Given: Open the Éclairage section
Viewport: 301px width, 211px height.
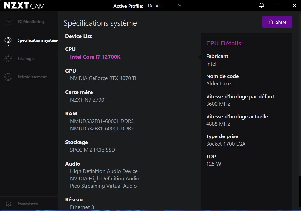Looking at the screenshot, I should click(25, 59).
